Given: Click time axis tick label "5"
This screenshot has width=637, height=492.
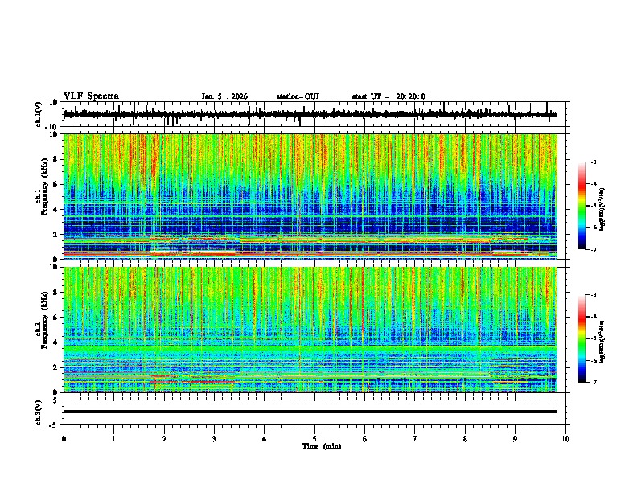Looking at the screenshot, I should [314, 439].
